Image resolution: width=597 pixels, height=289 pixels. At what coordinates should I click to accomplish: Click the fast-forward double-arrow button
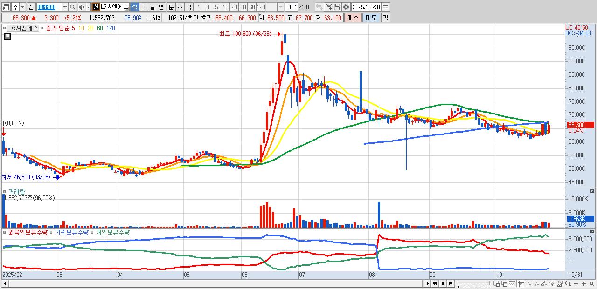pyautogui.click(x=451, y=283)
